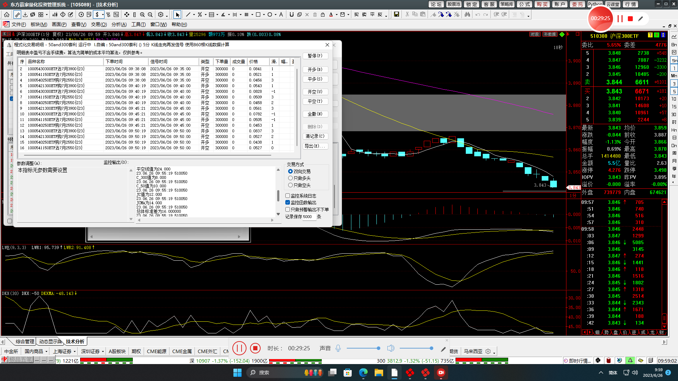Click the 记录保存 count input field

tap(308, 217)
